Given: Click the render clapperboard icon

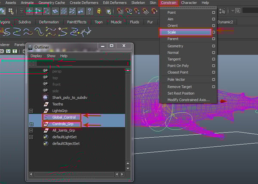Looking at the screenshot, I should pos(222,11).
